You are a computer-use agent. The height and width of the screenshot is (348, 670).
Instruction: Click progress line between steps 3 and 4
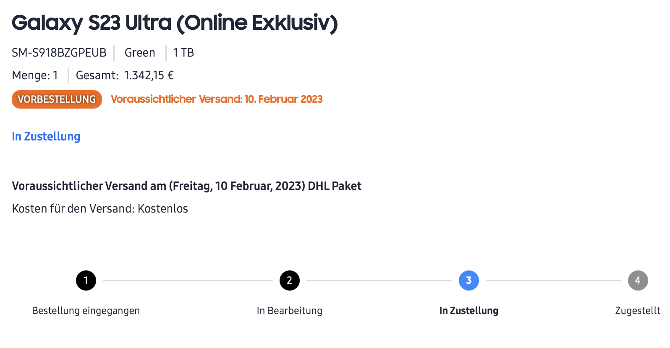(x=553, y=281)
